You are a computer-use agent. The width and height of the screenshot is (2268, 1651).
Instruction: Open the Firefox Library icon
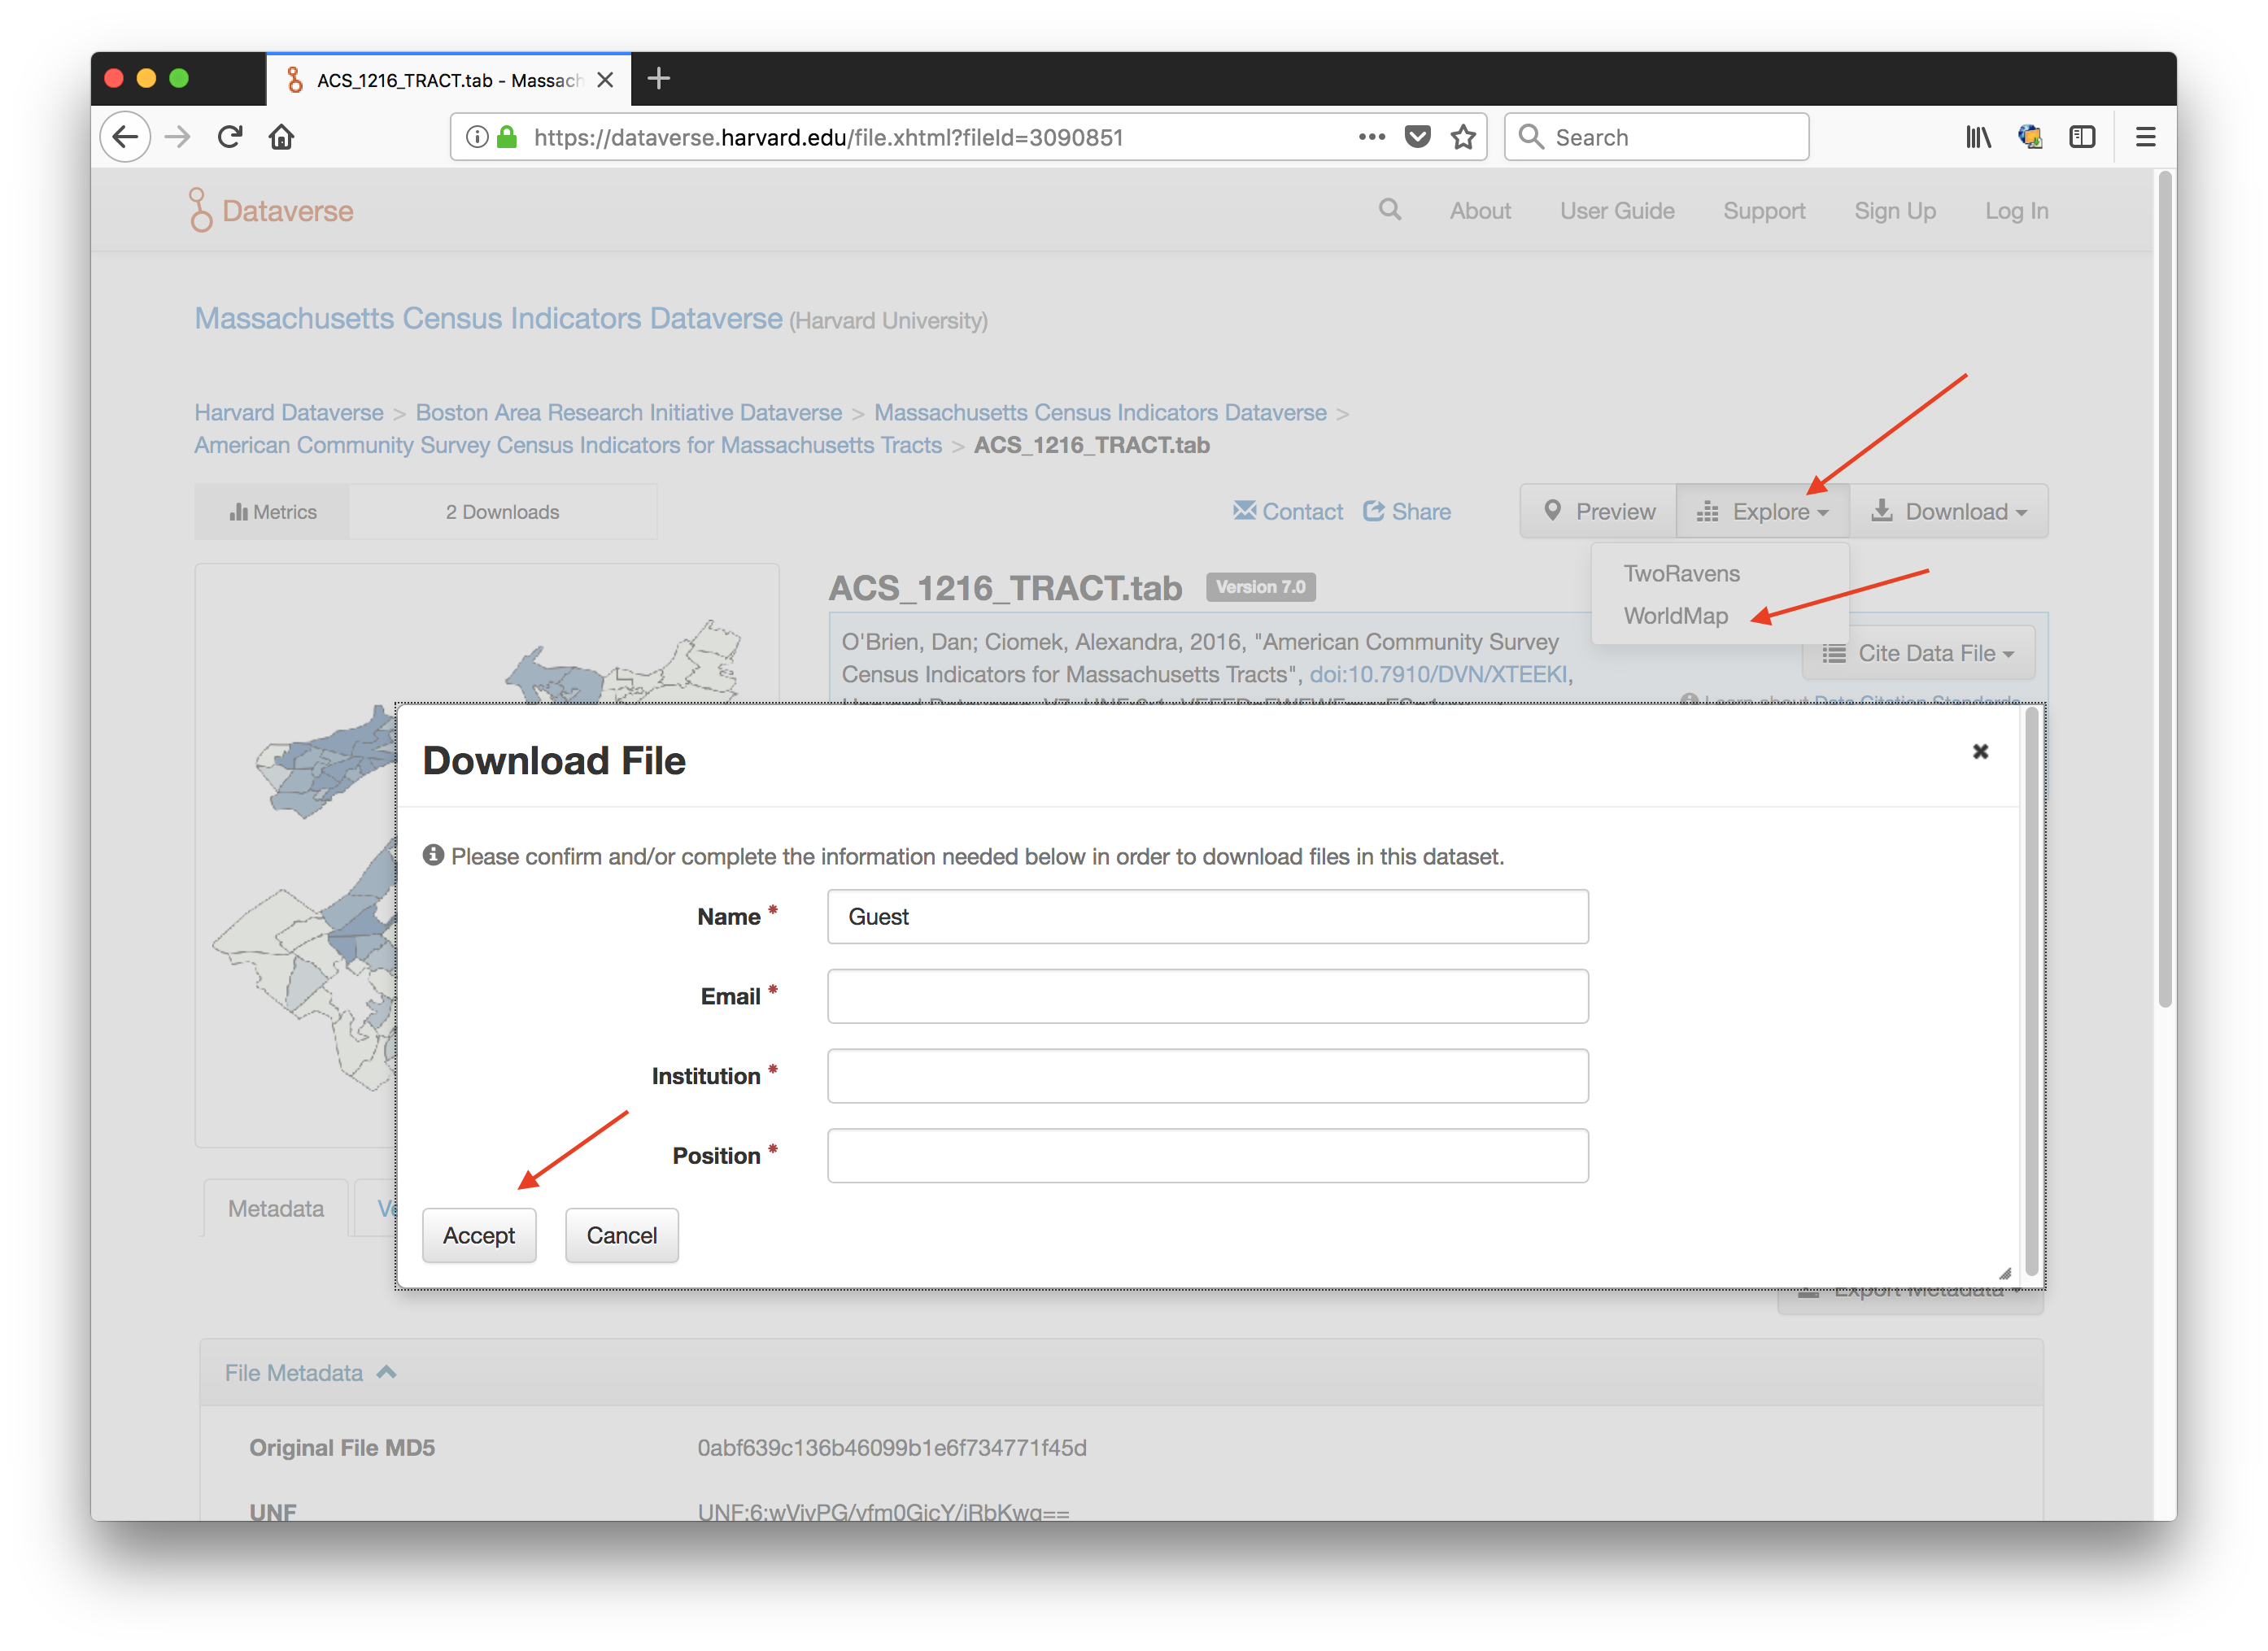coord(1978,137)
